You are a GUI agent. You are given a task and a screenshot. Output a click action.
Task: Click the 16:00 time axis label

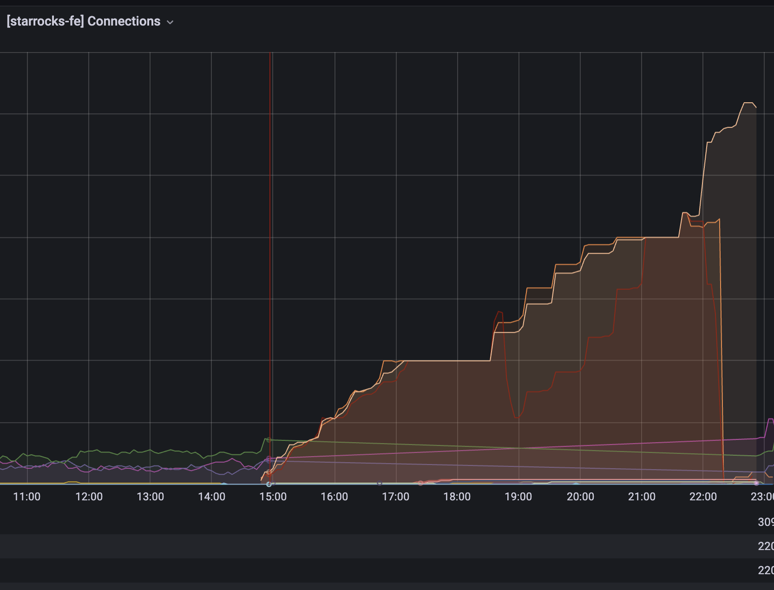(x=334, y=497)
